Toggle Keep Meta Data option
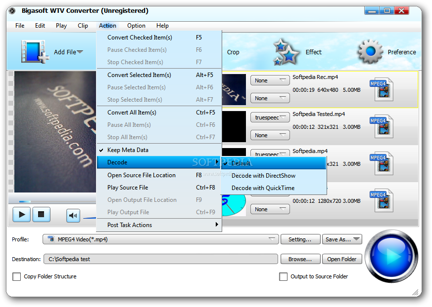Screen dimensions: 432x307 coord(159,150)
